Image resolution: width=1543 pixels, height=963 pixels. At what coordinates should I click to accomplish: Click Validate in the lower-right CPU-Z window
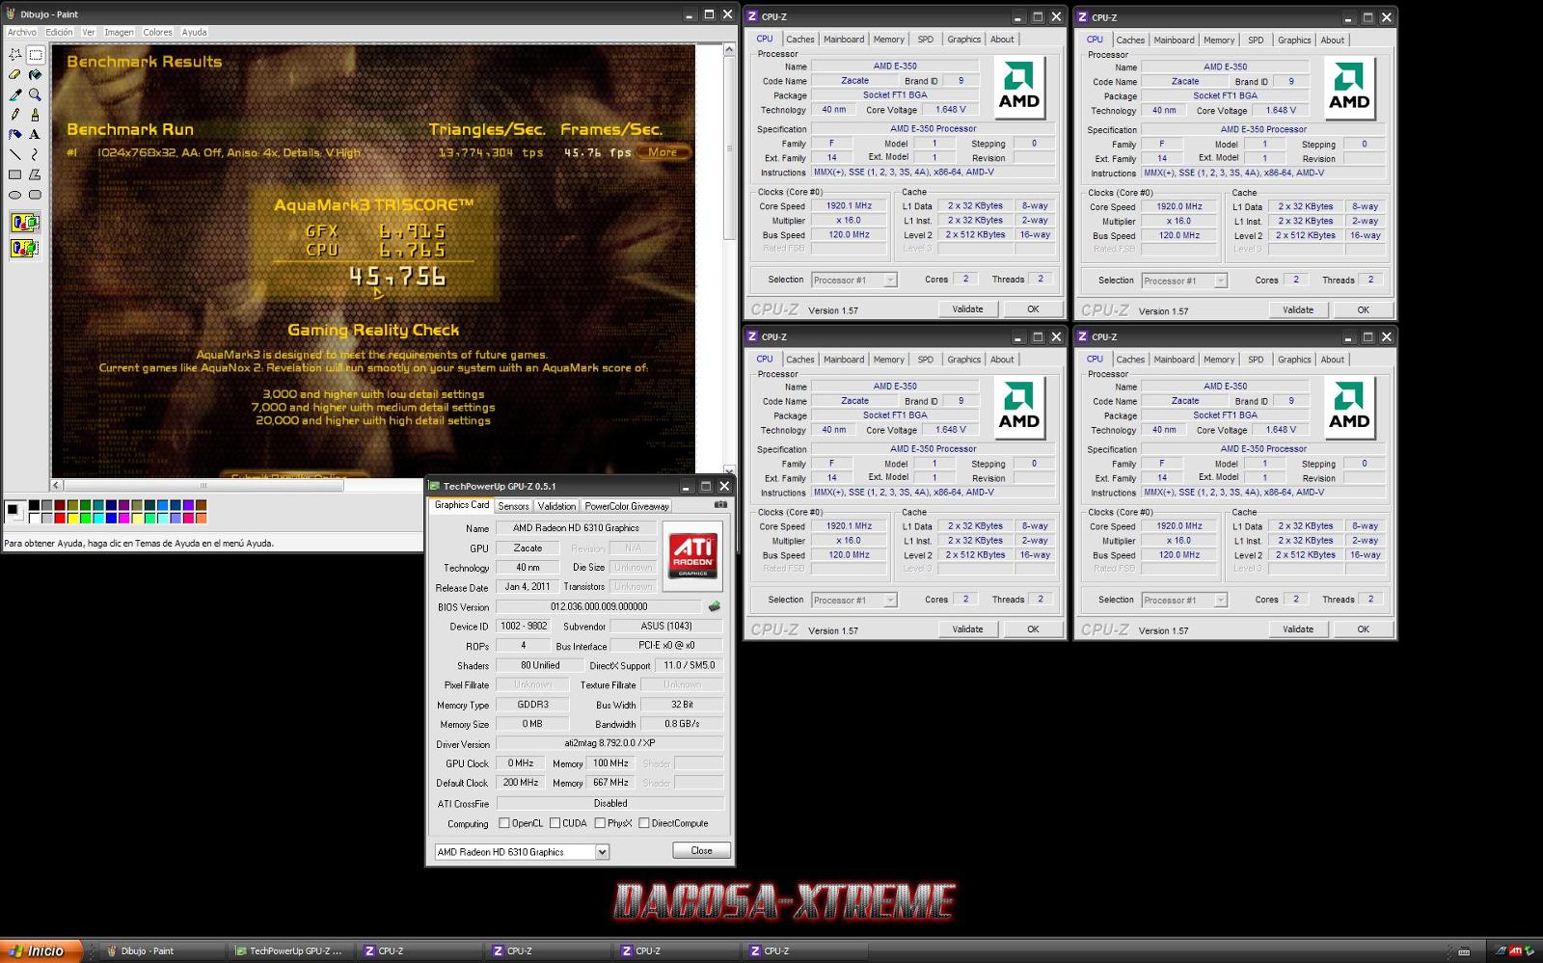1298,629
